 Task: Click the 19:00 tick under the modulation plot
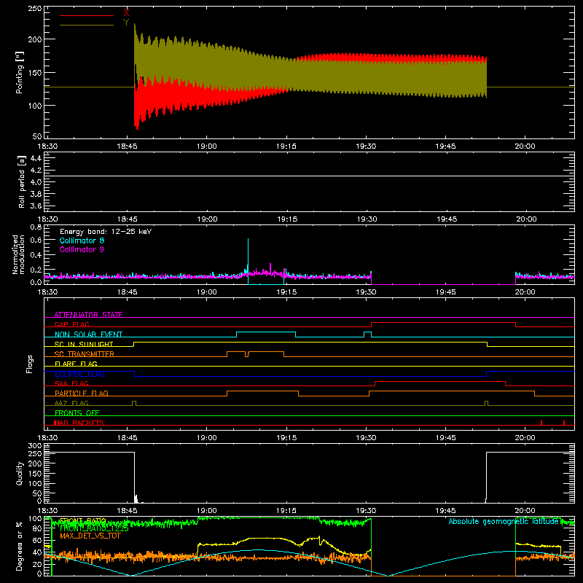pos(207,292)
